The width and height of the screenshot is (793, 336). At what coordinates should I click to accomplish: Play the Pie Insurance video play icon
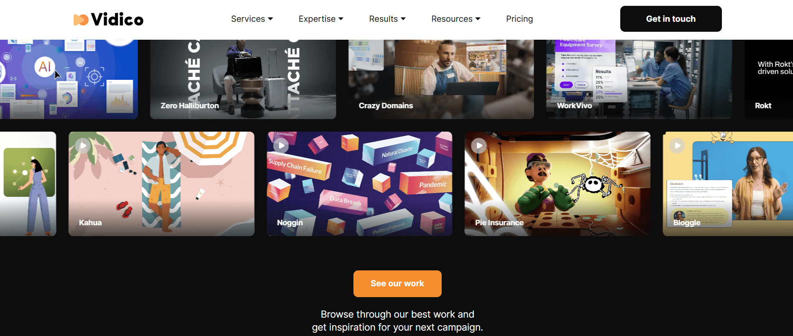[479, 145]
